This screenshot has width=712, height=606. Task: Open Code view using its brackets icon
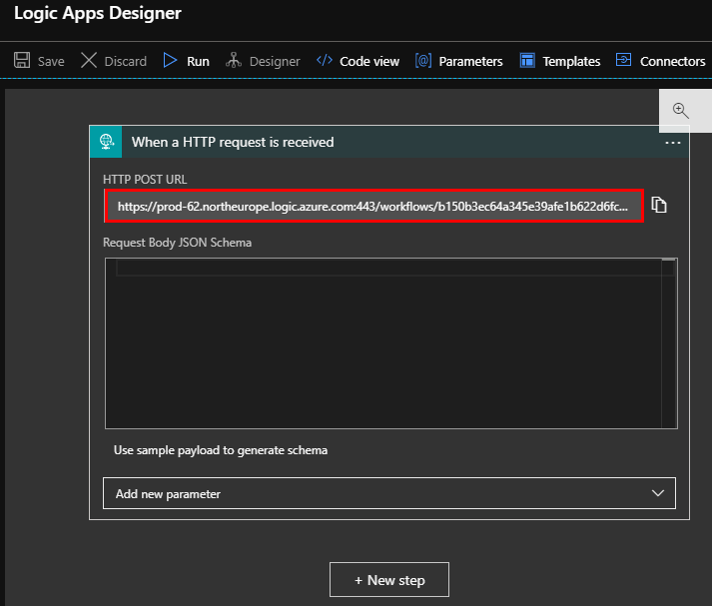(325, 61)
